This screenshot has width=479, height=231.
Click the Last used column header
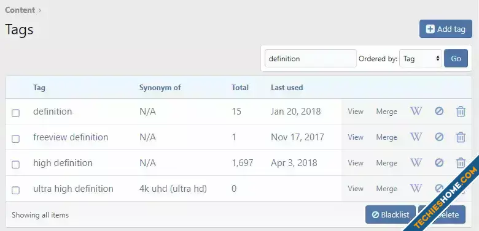(x=287, y=88)
